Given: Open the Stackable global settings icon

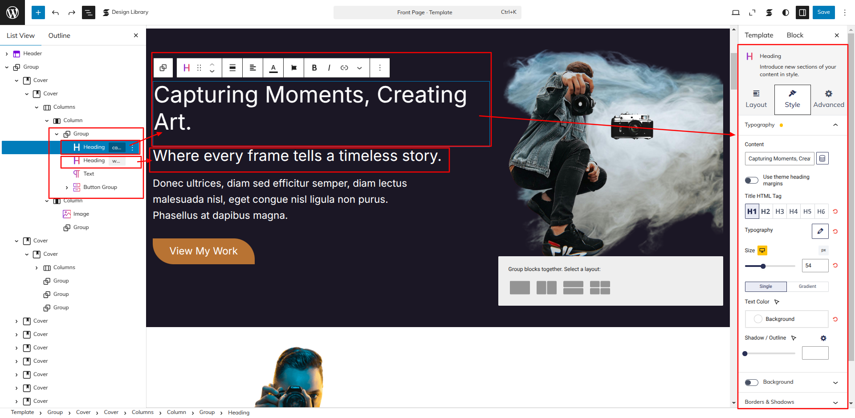Looking at the screenshot, I should coord(769,12).
